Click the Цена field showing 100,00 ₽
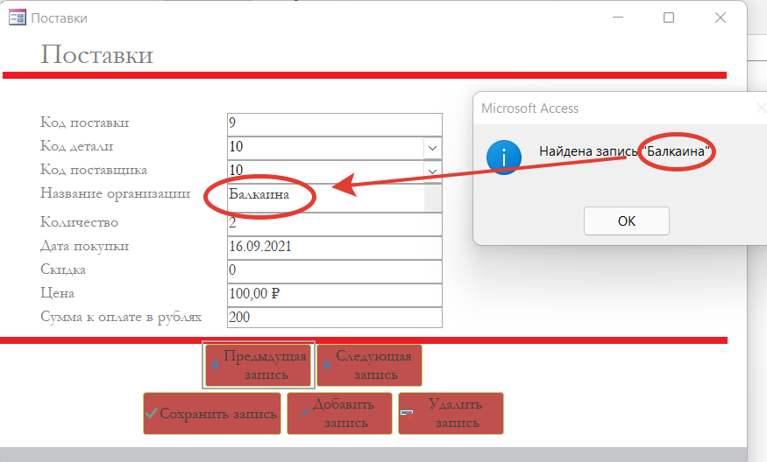 coord(335,295)
